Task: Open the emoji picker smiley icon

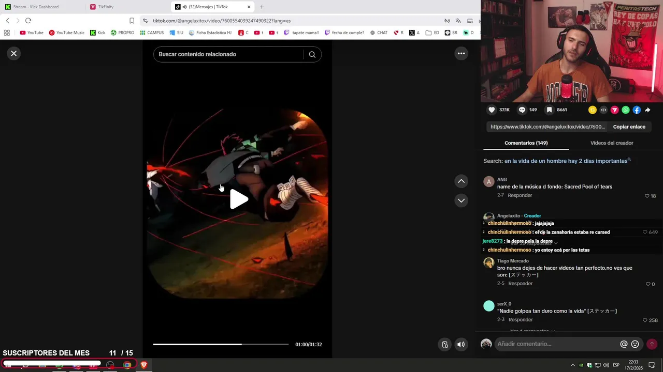Action: (635, 344)
